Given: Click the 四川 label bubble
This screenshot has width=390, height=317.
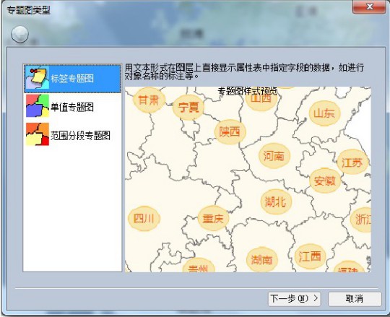Looking at the screenshot, I should pyautogui.click(x=144, y=219).
